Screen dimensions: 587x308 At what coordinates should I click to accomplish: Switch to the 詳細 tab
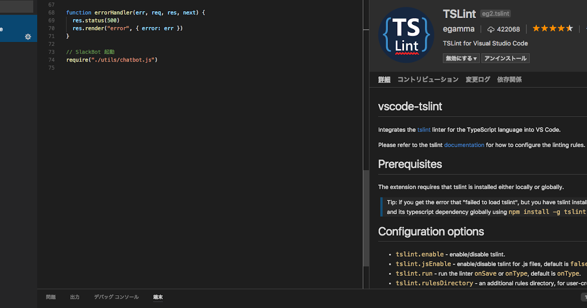coord(384,79)
